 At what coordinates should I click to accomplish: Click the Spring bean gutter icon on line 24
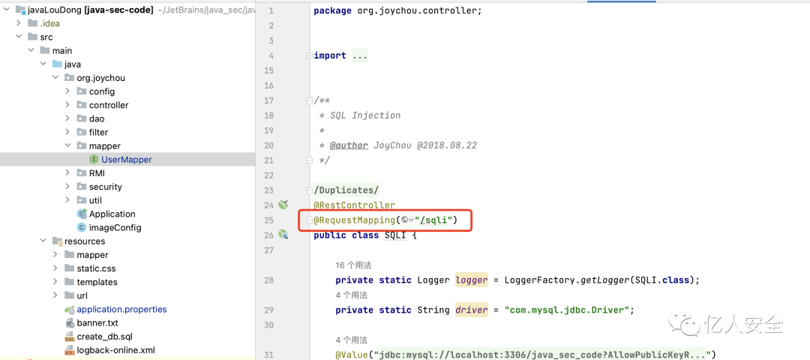tap(283, 205)
